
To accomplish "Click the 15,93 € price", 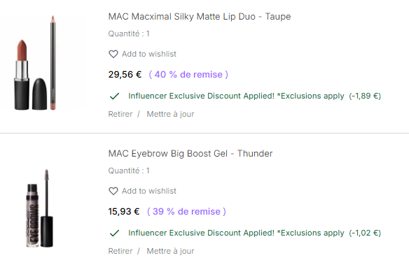I will [x=124, y=211].
